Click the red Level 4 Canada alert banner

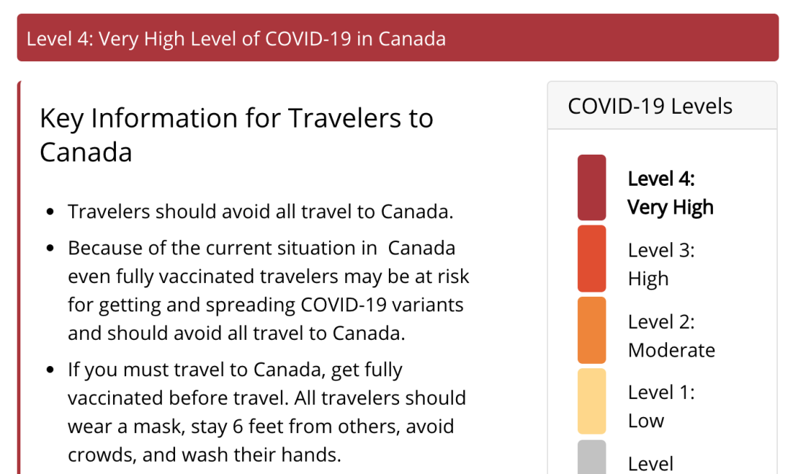click(398, 38)
